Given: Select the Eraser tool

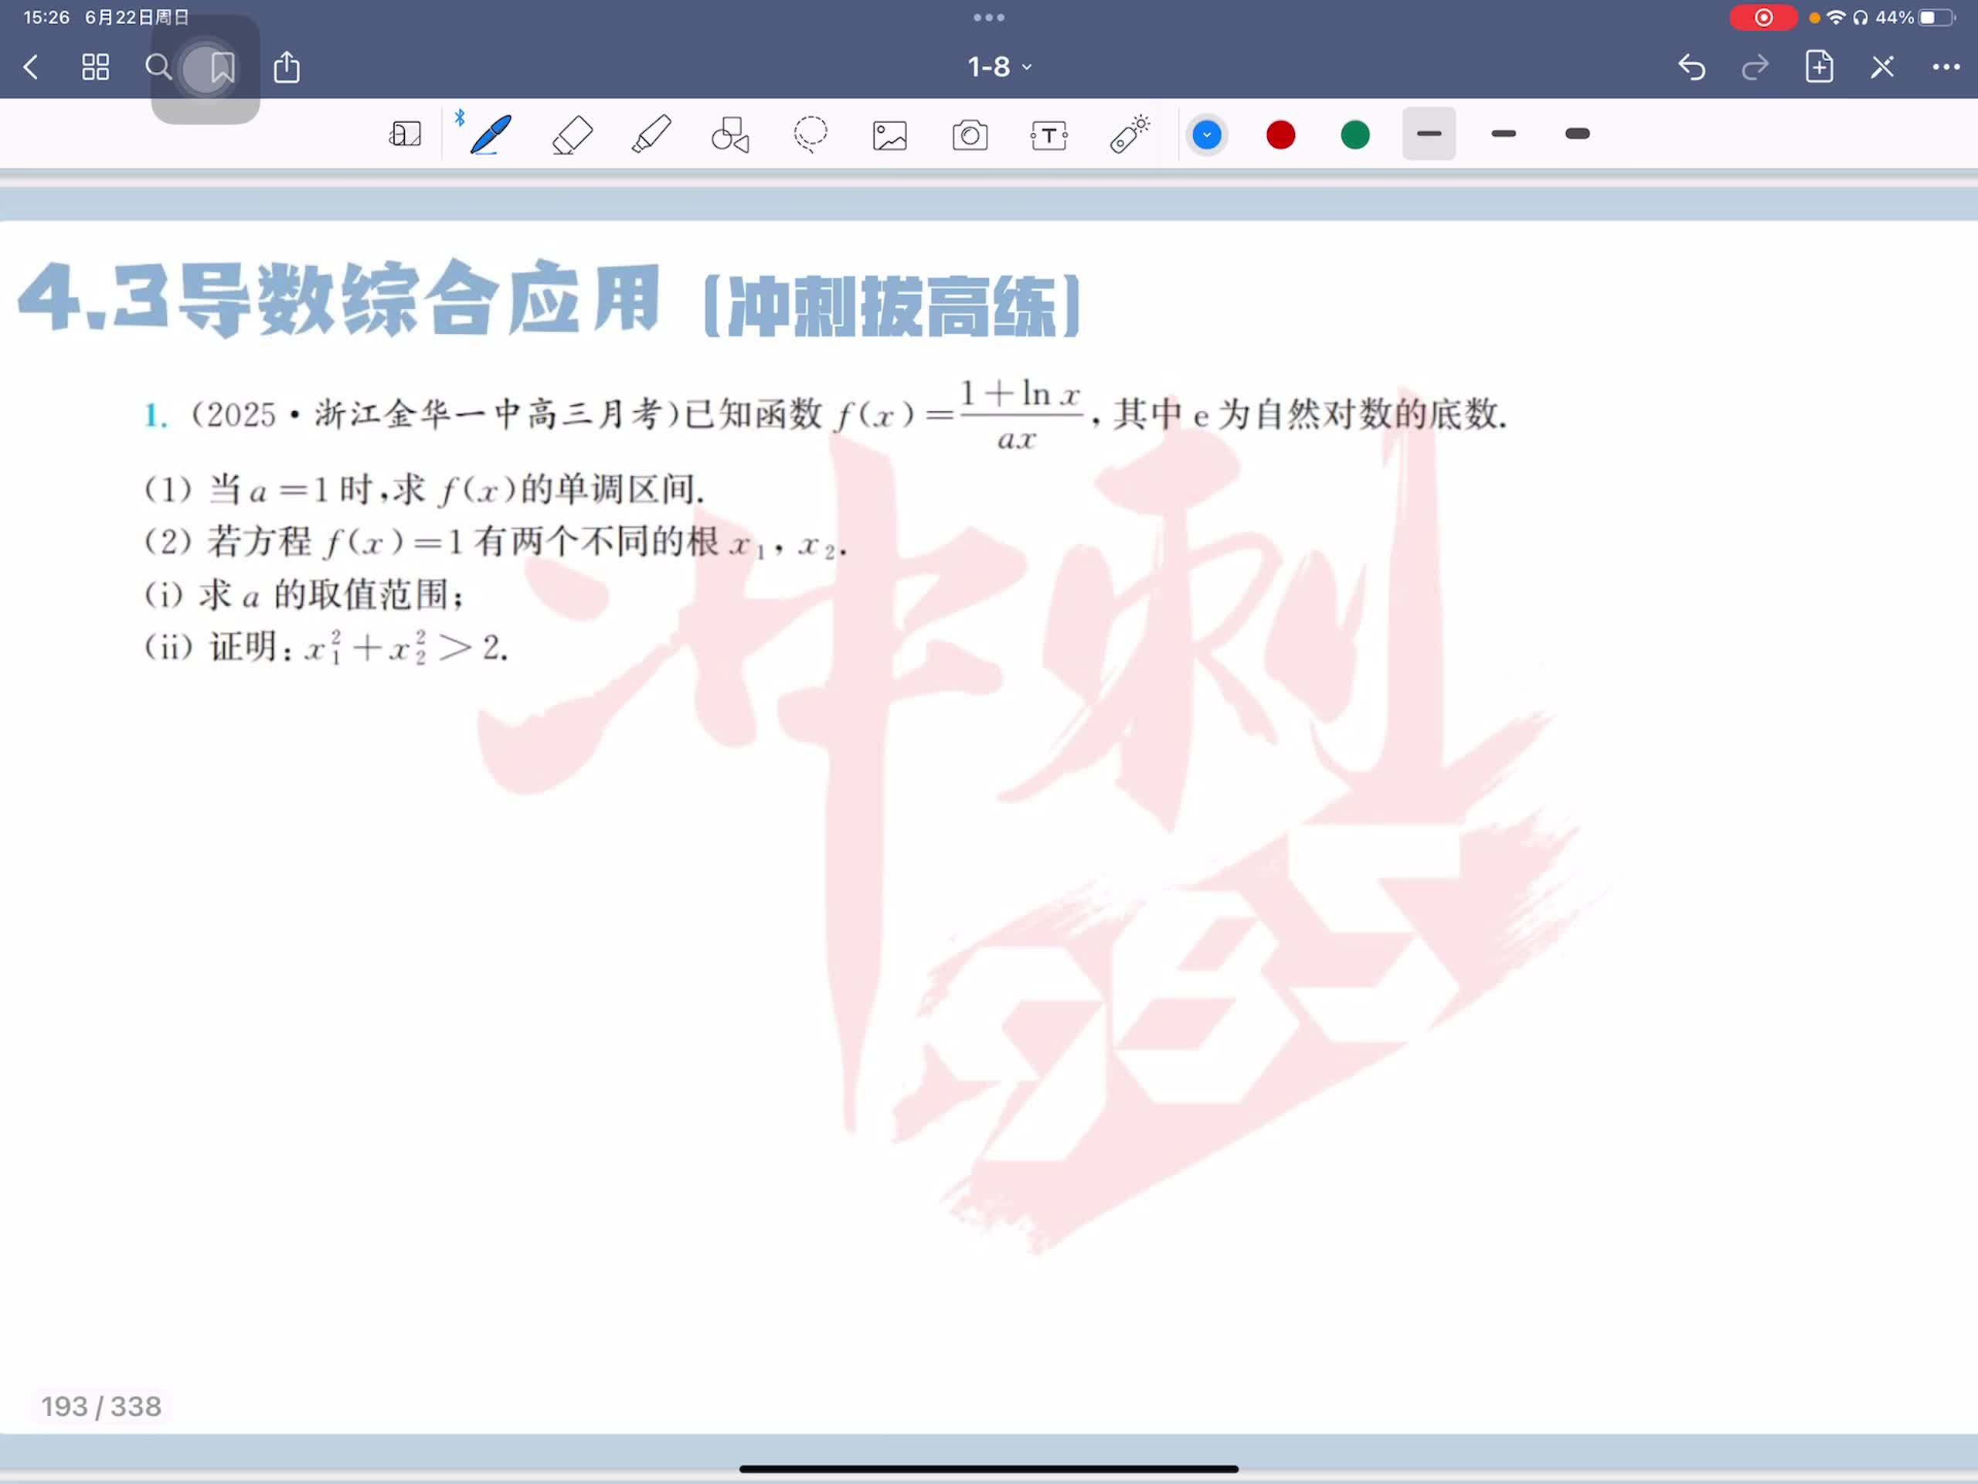Looking at the screenshot, I should click(x=572, y=135).
